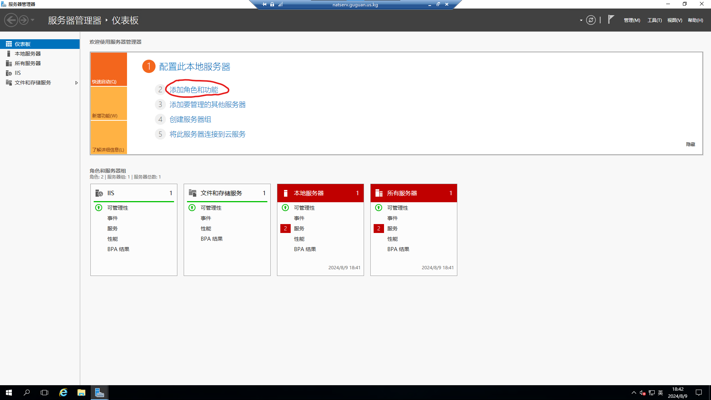Expand 文件和存储服务 sidebar arrow
This screenshot has height=400, width=711.
(x=76, y=83)
